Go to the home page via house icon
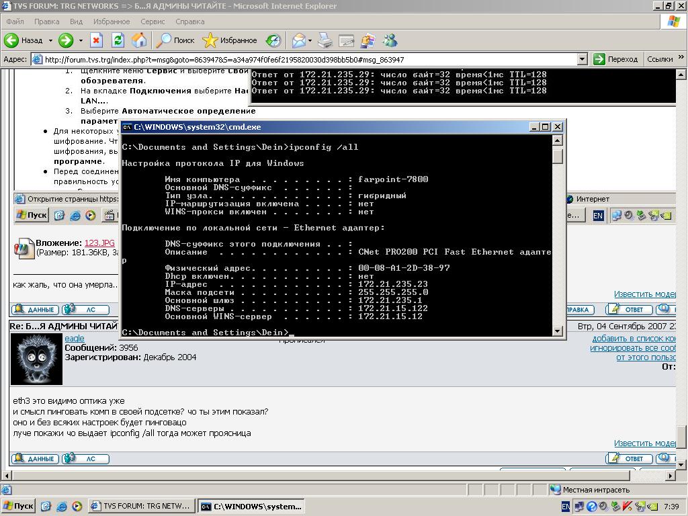Image resolution: width=688 pixels, height=516 pixels. pyautogui.click(x=139, y=40)
